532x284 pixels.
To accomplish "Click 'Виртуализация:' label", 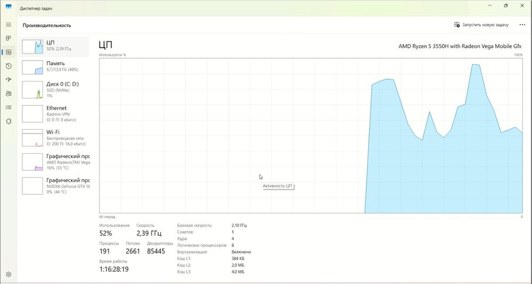I will 192,252.
